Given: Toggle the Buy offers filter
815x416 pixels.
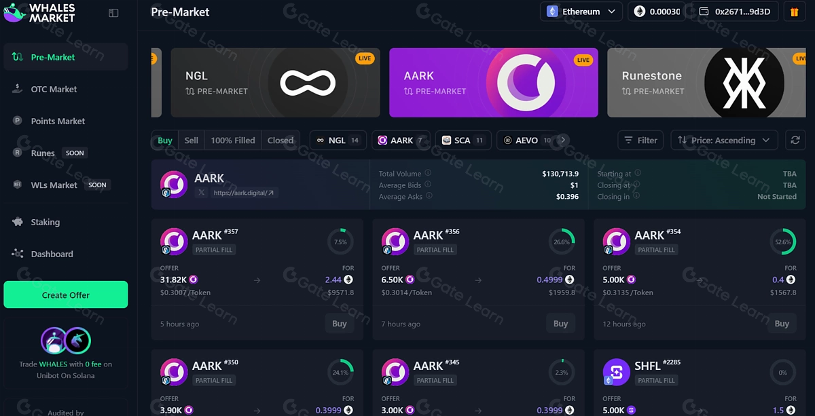Looking at the screenshot, I should [165, 140].
